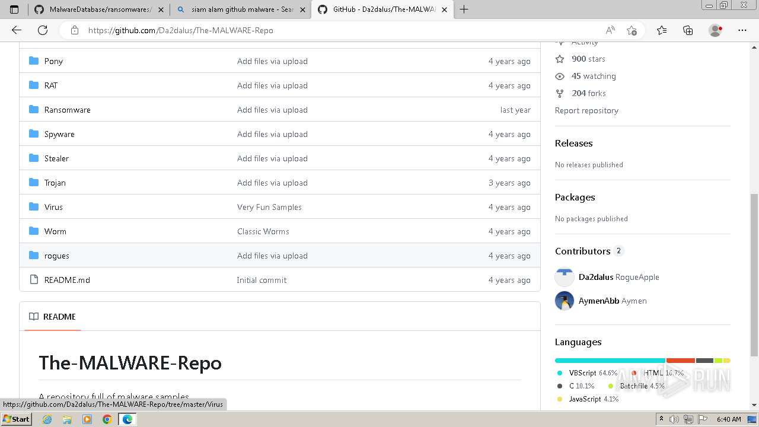Click the rogues folder icon
The width and height of the screenshot is (759, 427).
[34, 256]
